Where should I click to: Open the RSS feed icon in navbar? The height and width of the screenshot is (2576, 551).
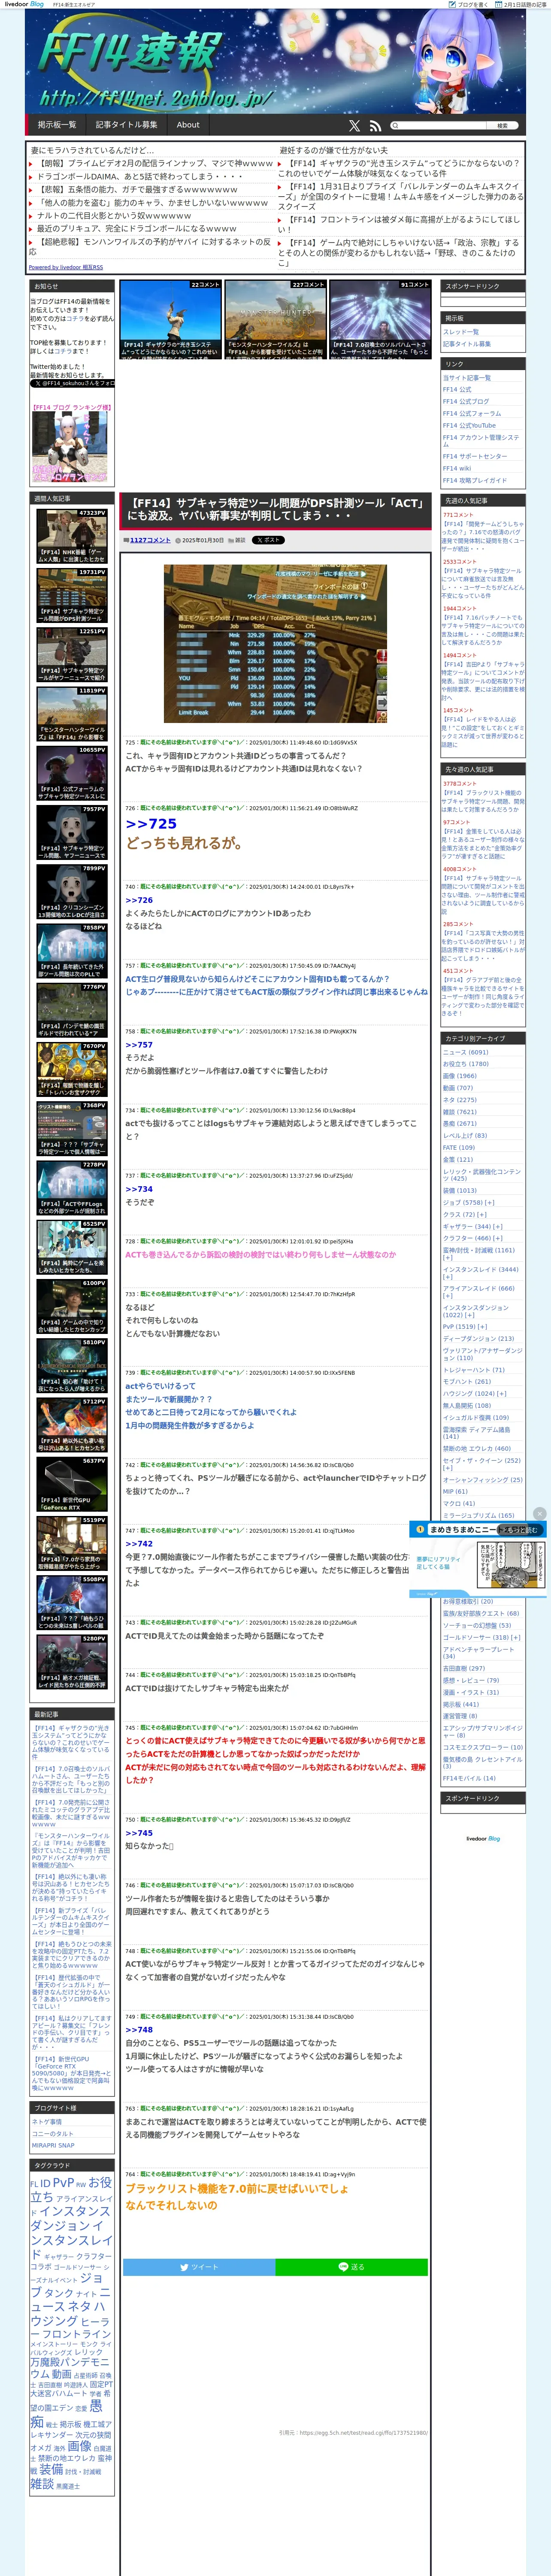pyautogui.click(x=375, y=126)
